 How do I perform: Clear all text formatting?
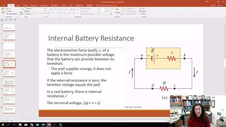click(59, 10)
